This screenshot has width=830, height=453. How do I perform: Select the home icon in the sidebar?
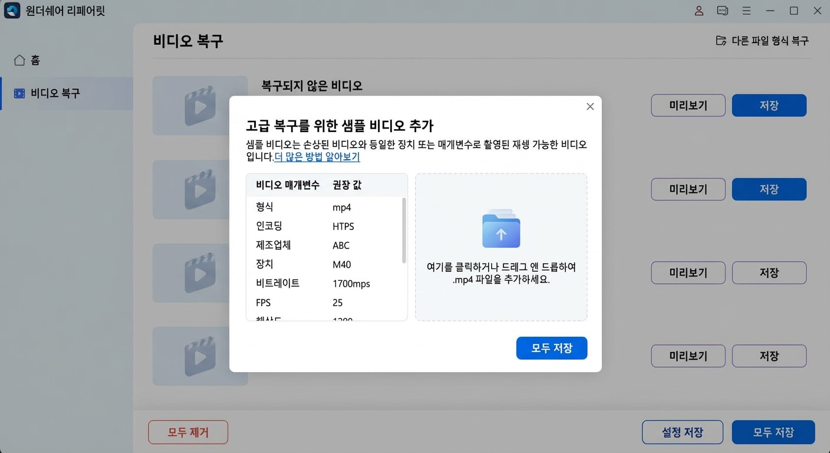pyautogui.click(x=19, y=60)
